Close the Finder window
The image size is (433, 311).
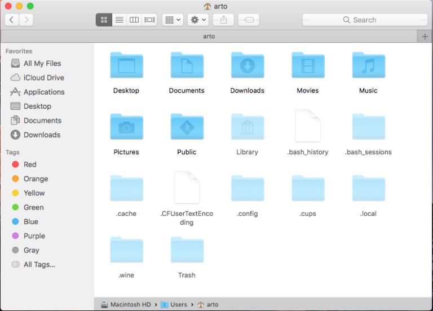click(8, 6)
